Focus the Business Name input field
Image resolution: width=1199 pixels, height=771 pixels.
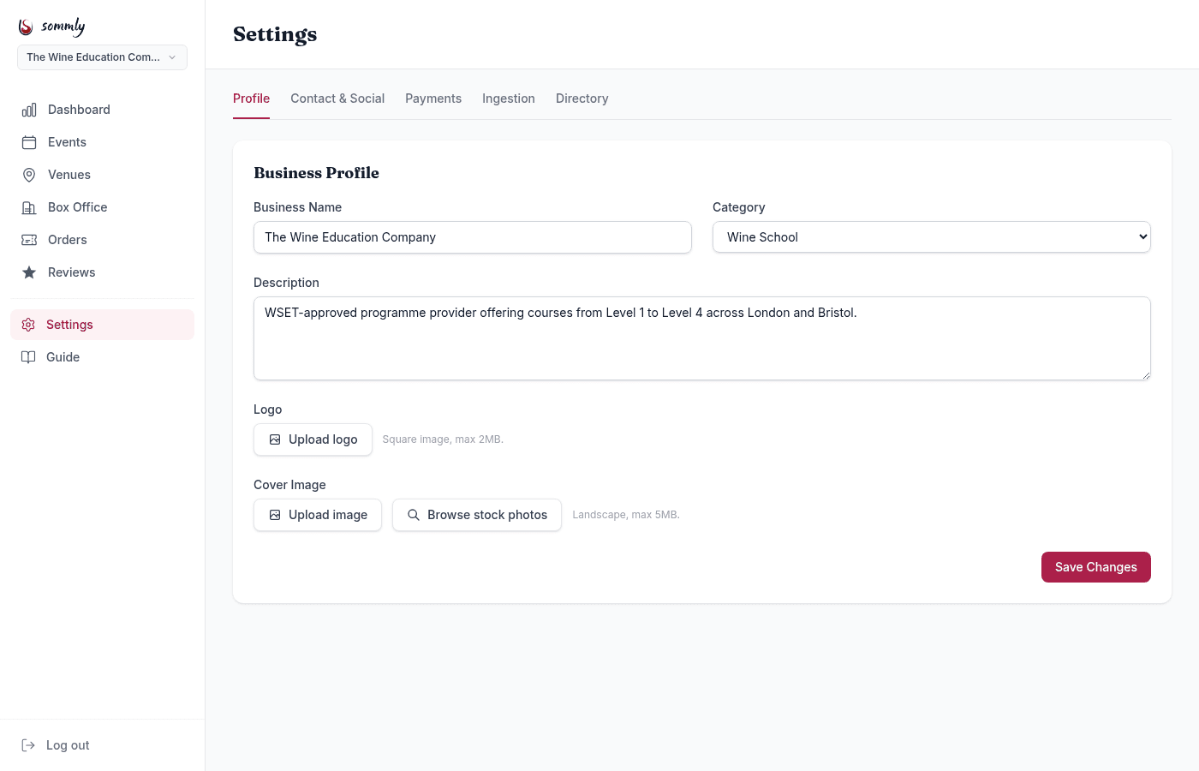tap(473, 237)
